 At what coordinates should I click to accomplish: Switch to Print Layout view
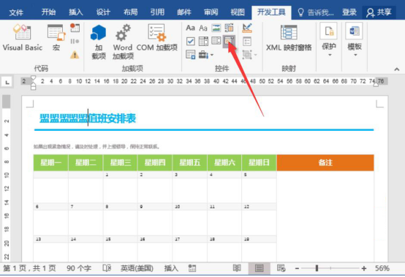pos(259,268)
